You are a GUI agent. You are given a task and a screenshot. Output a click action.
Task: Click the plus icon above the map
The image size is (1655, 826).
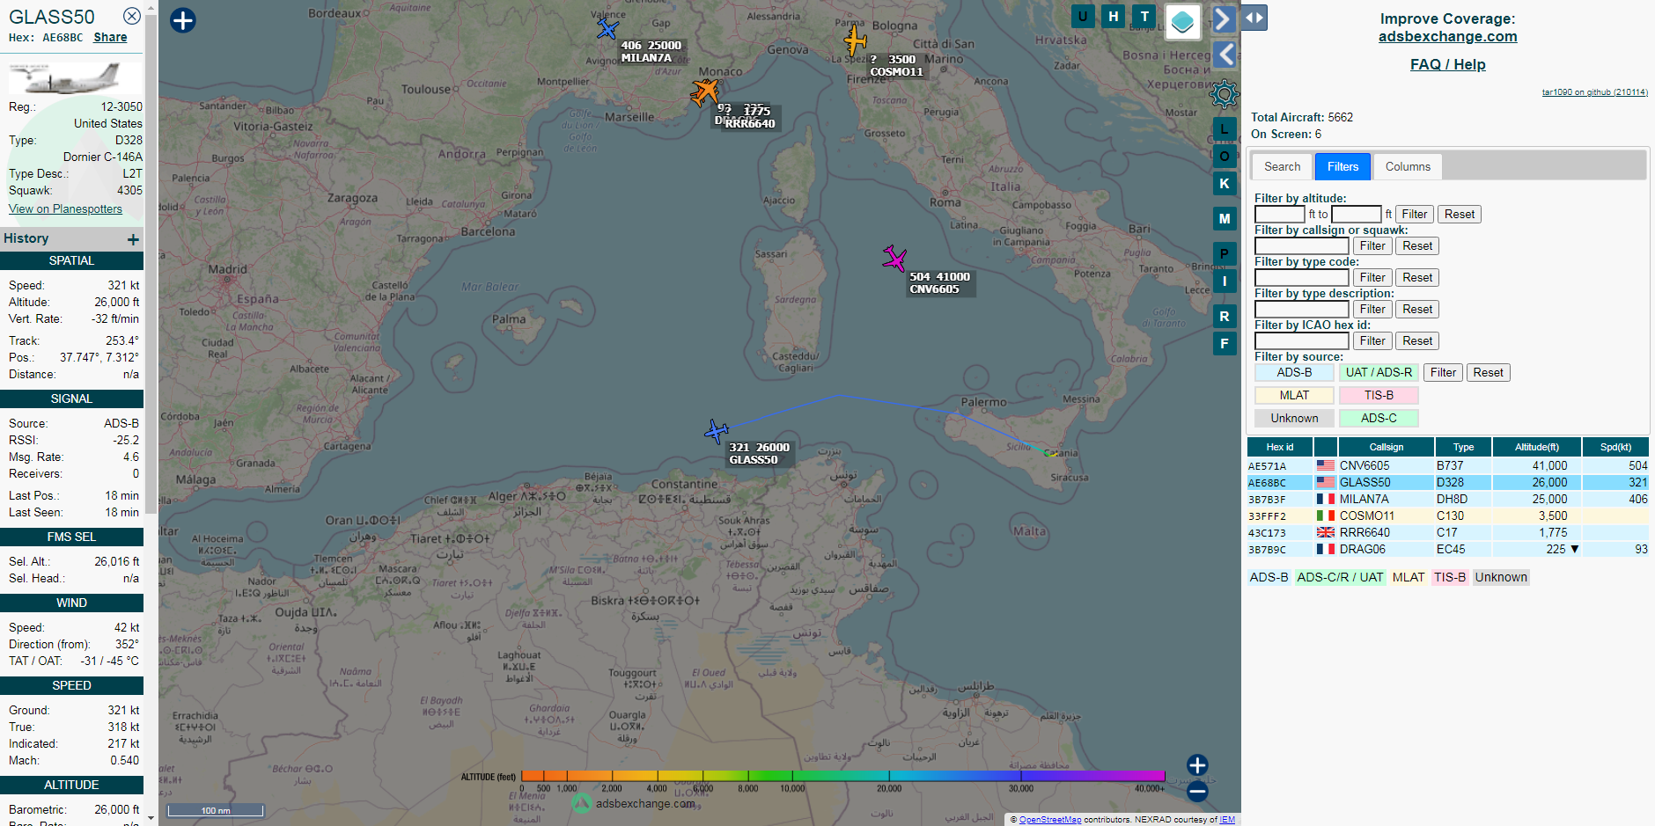point(182,20)
